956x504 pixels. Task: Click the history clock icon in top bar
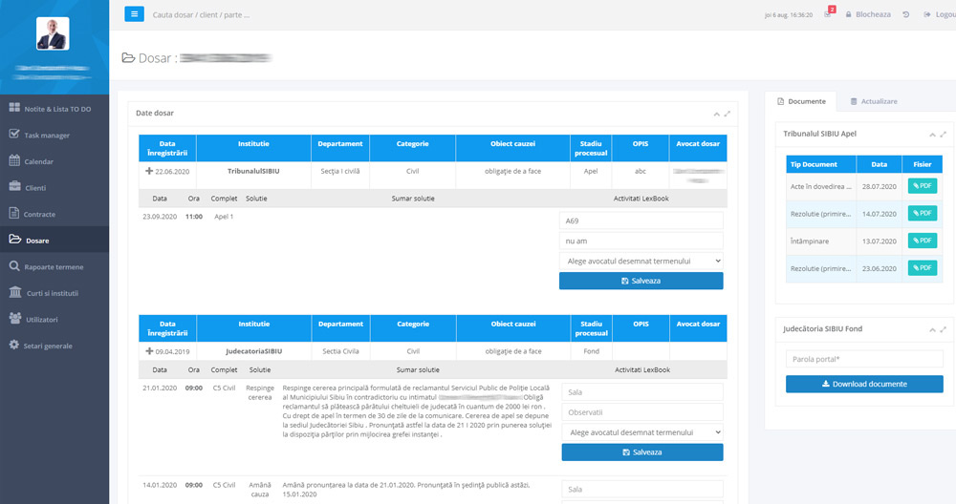905,14
